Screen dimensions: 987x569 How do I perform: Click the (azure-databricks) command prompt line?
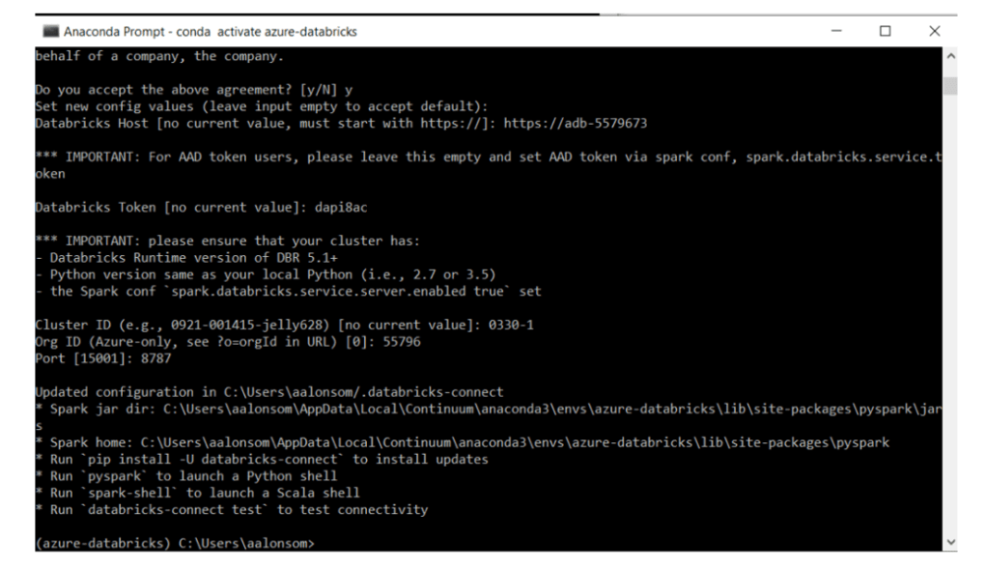pos(174,544)
